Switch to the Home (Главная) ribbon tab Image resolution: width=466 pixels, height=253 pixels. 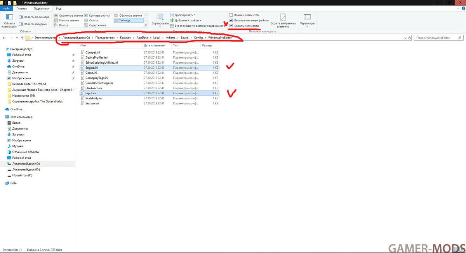(x=22, y=8)
